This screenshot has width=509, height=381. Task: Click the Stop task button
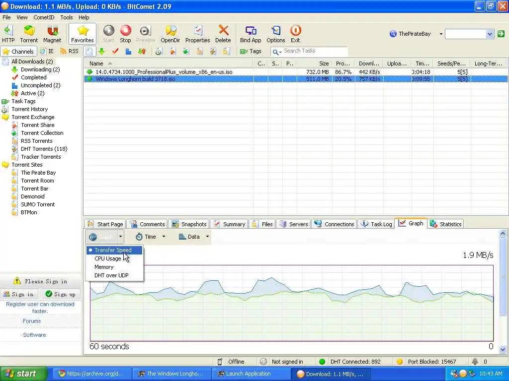coord(125,34)
